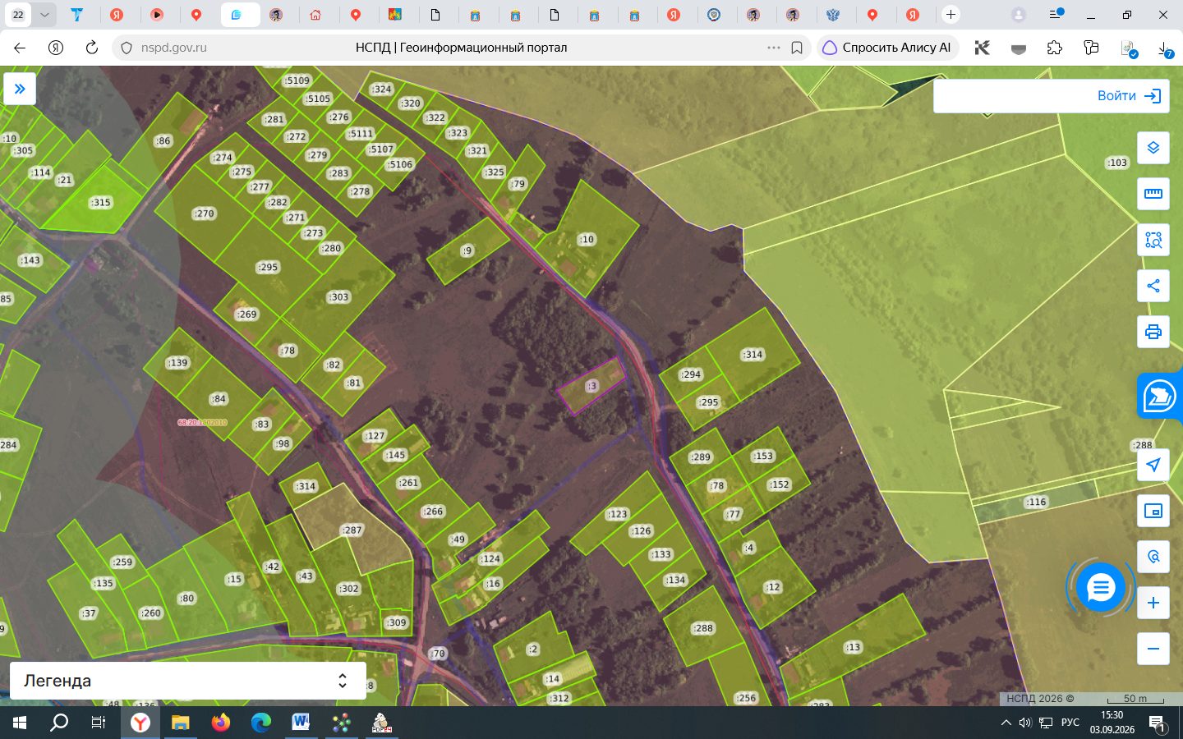Reload the nspd.gov.ru page
Screen dimensions: 1183x739
point(92,48)
